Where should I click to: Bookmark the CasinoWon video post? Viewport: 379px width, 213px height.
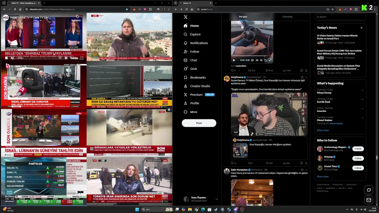(x=301, y=70)
